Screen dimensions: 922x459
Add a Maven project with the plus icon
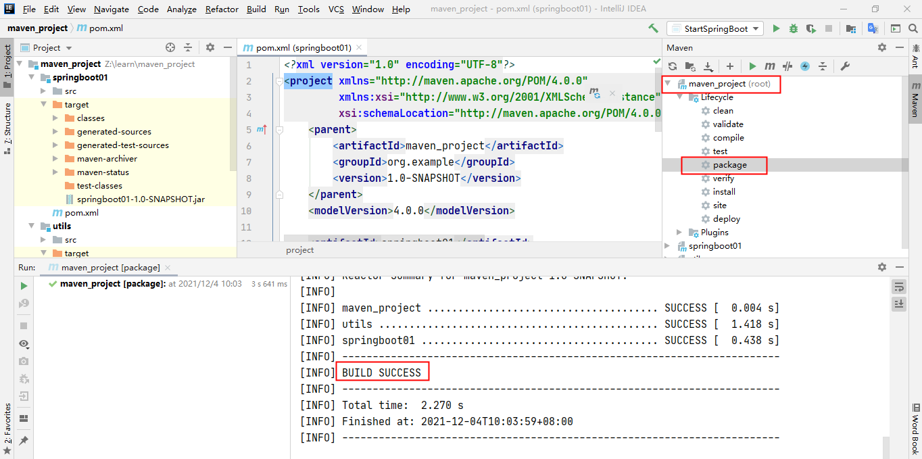tap(730, 66)
